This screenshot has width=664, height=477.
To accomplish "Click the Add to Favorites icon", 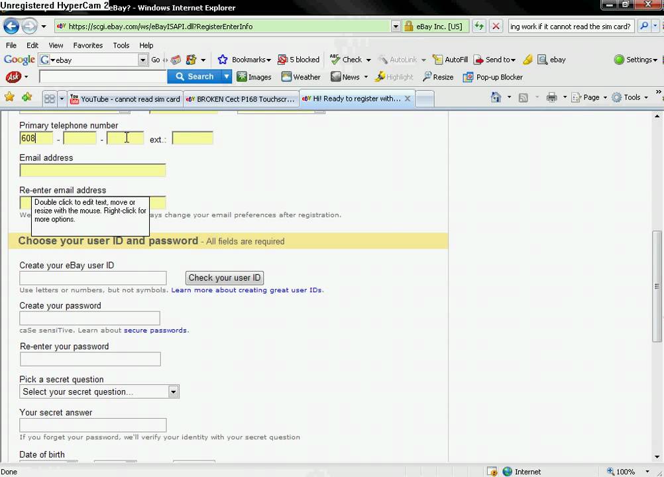I will coord(27,97).
